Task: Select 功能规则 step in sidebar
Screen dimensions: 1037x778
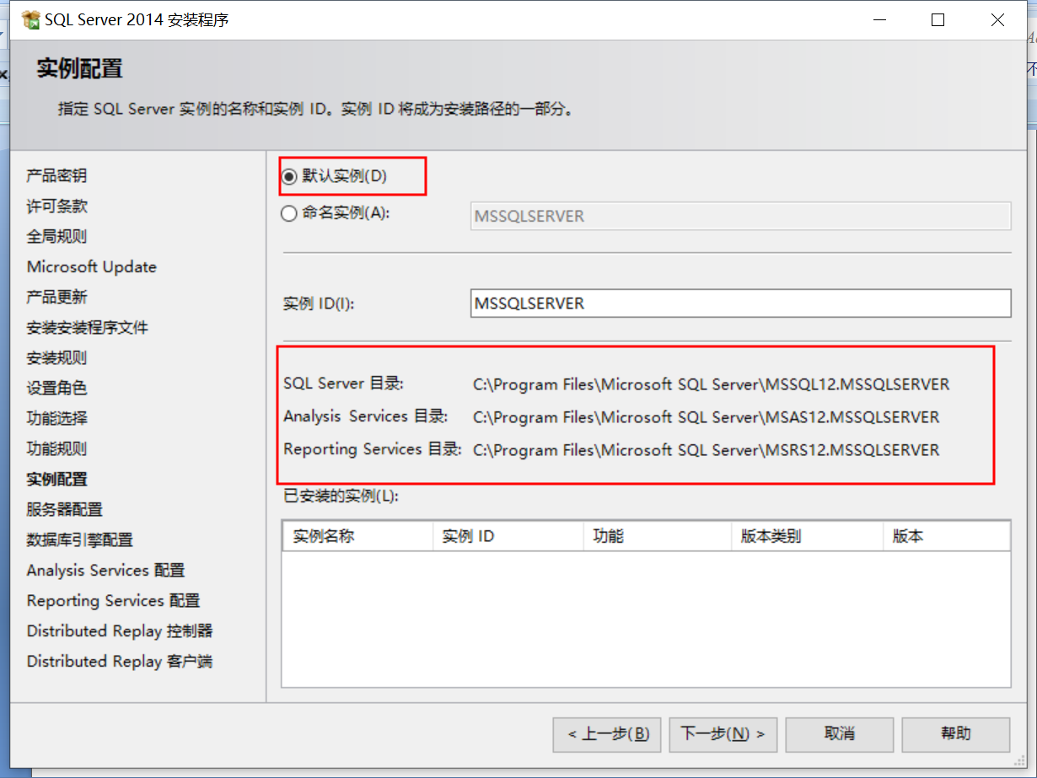Action: pos(56,449)
